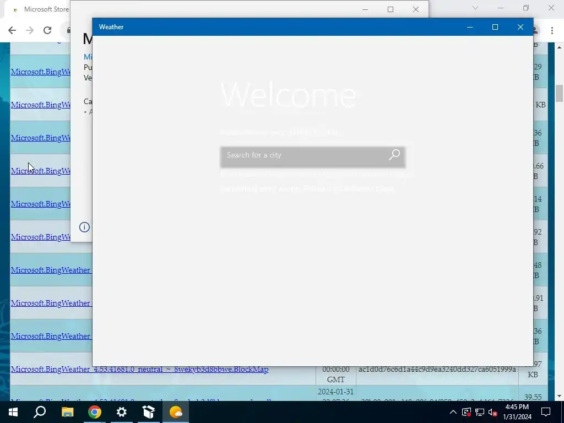This screenshot has height=423, width=564.
Task: Click scrollbar down arrow in Chrome page
Action: tap(559, 396)
